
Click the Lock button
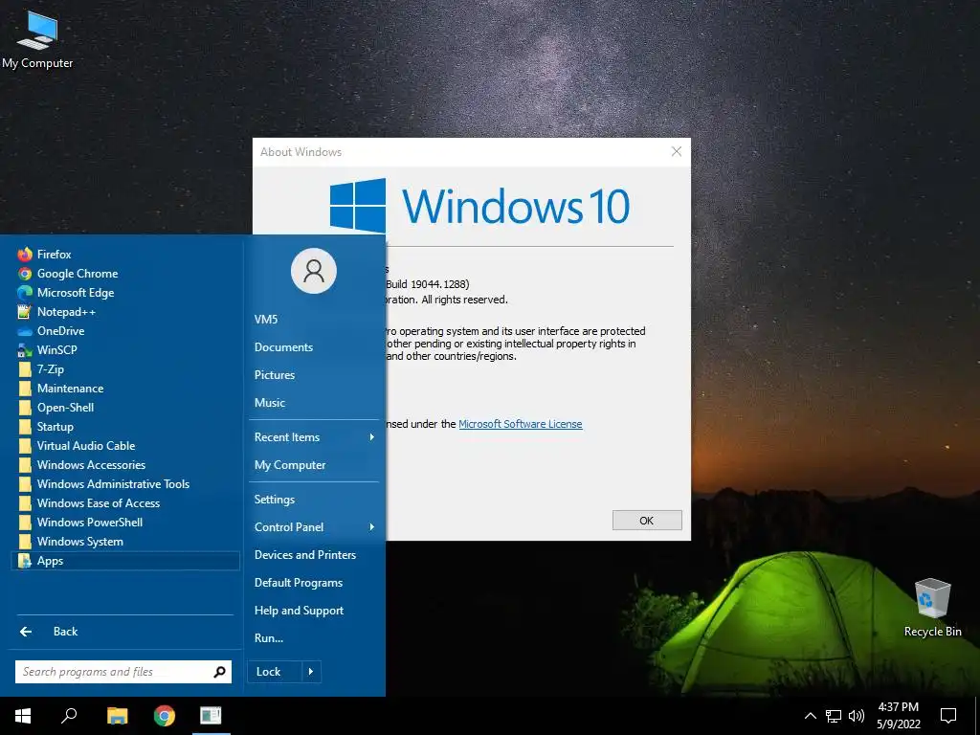(275, 672)
